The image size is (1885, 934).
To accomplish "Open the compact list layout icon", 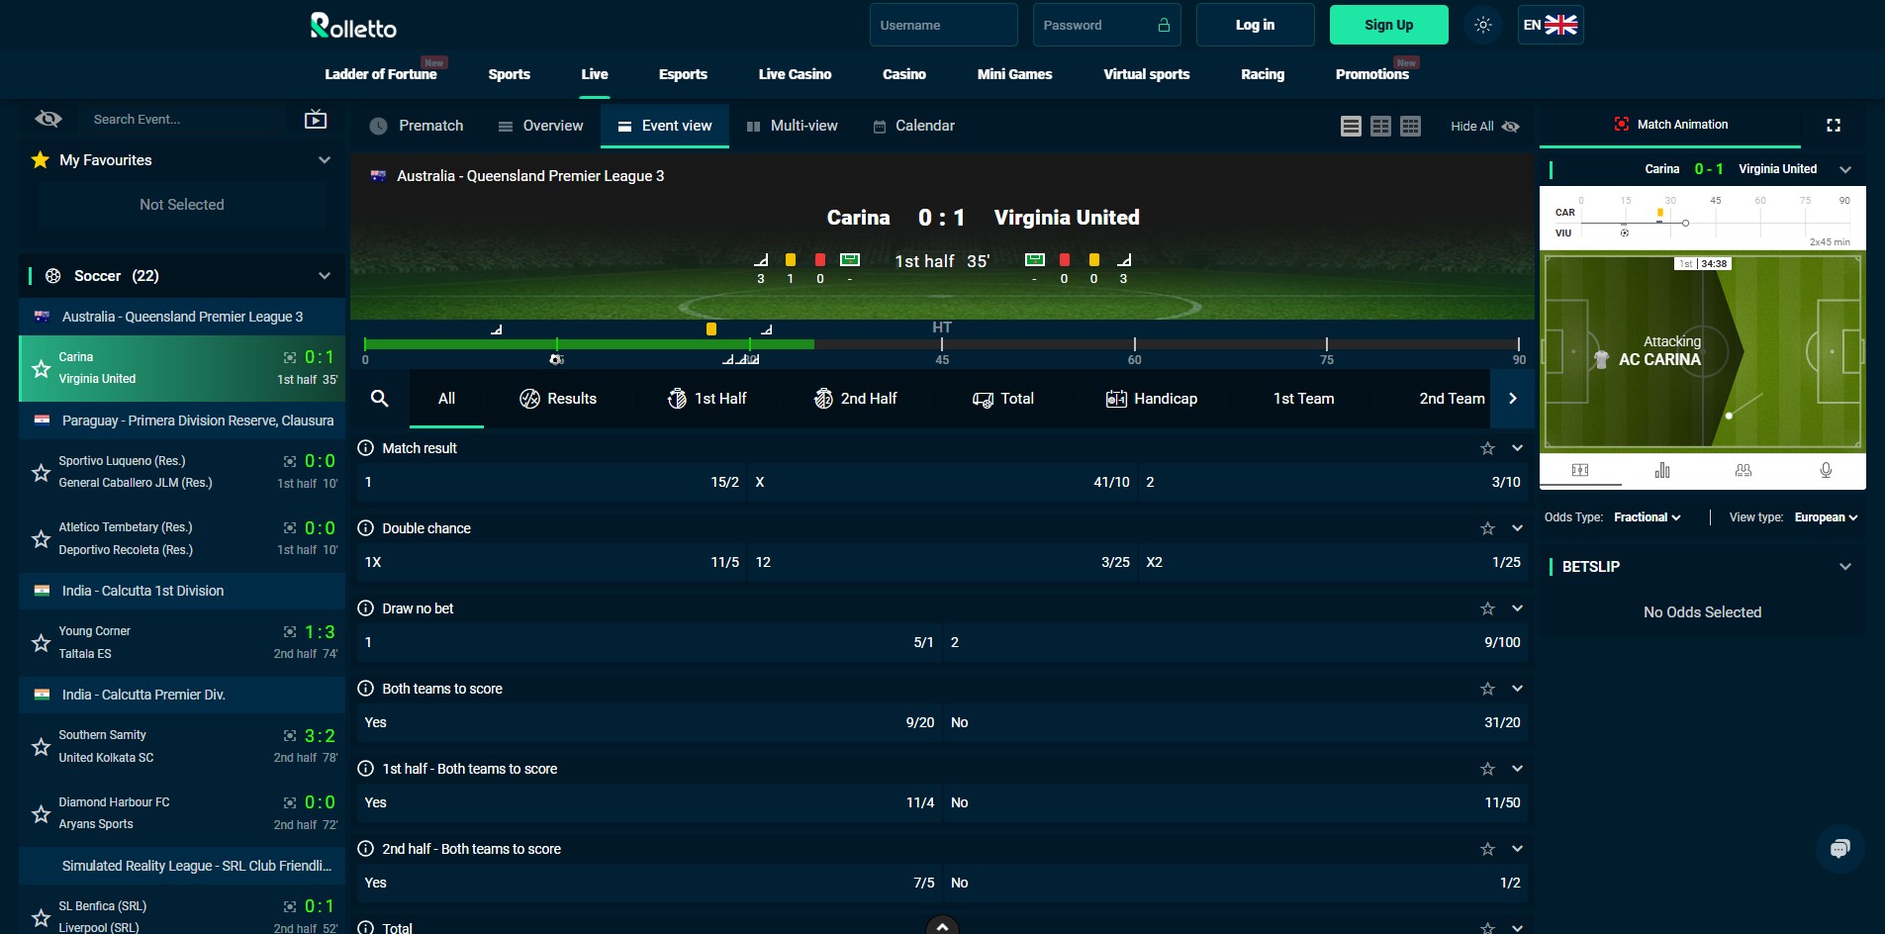I will click(x=1350, y=126).
